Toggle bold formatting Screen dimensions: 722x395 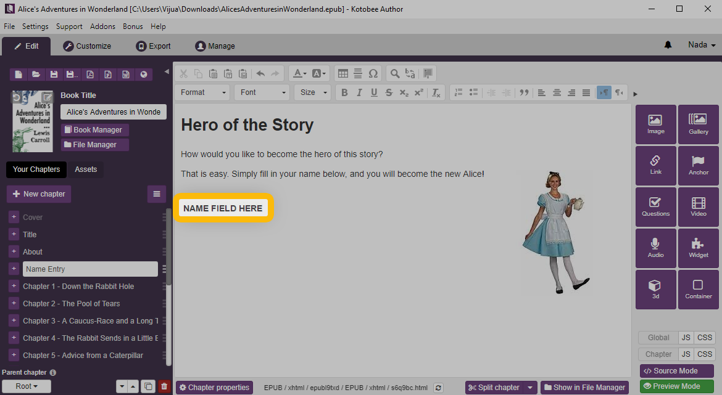[344, 92]
